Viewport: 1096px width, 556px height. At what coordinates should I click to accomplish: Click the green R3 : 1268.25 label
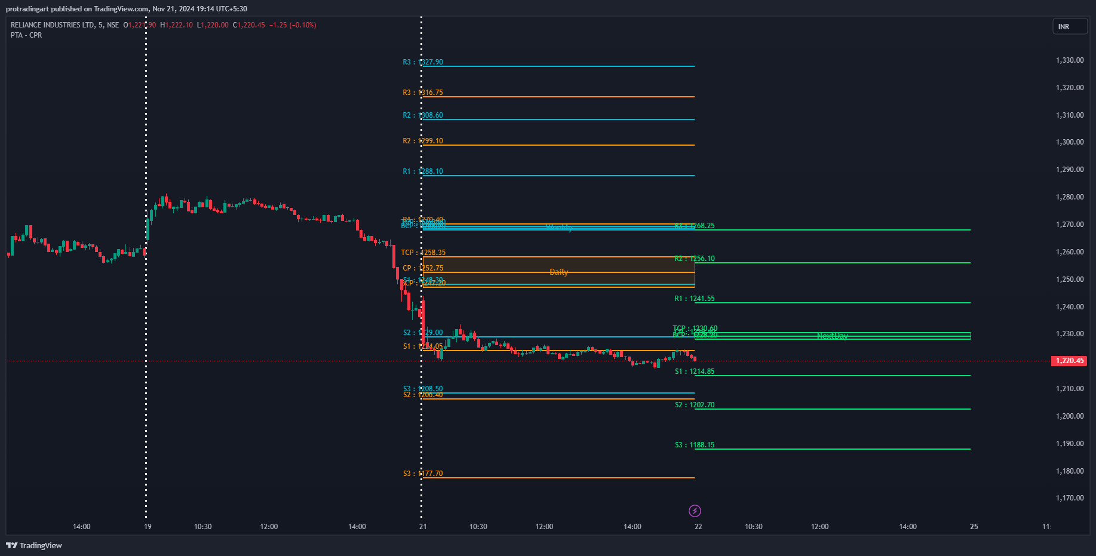pyautogui.click(x=695, y=226)
